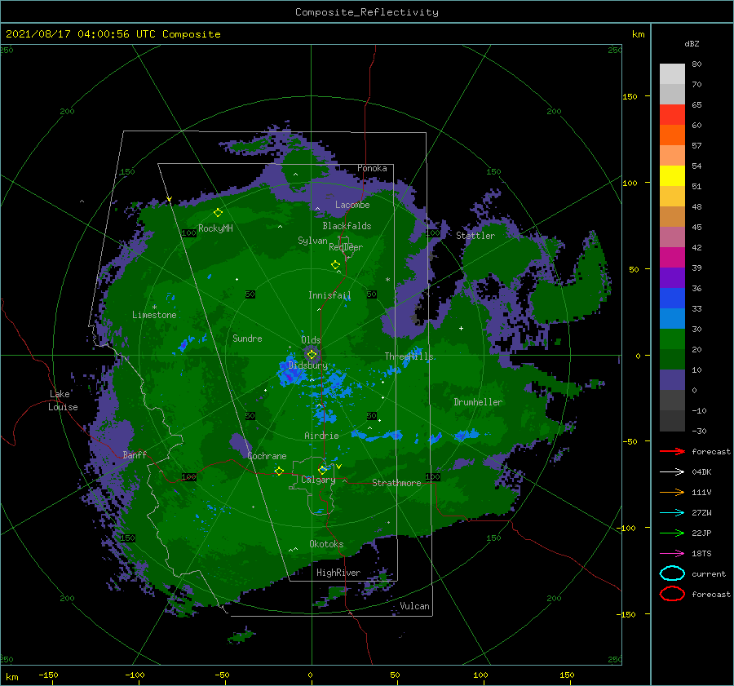The image size is (734, 686).
Task: Click the yellow diamond marker above Calgary label
Action: coord(322,470)
